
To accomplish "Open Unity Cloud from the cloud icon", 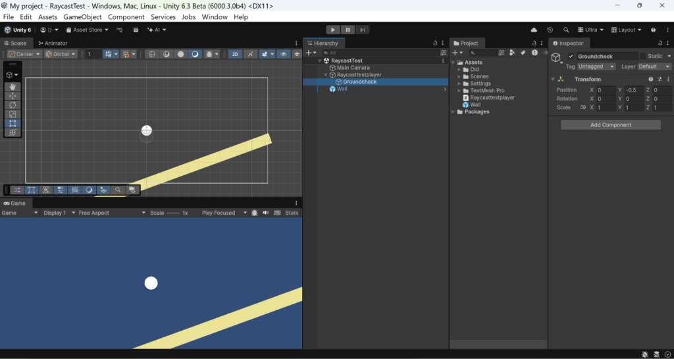I will click(534, 30).
